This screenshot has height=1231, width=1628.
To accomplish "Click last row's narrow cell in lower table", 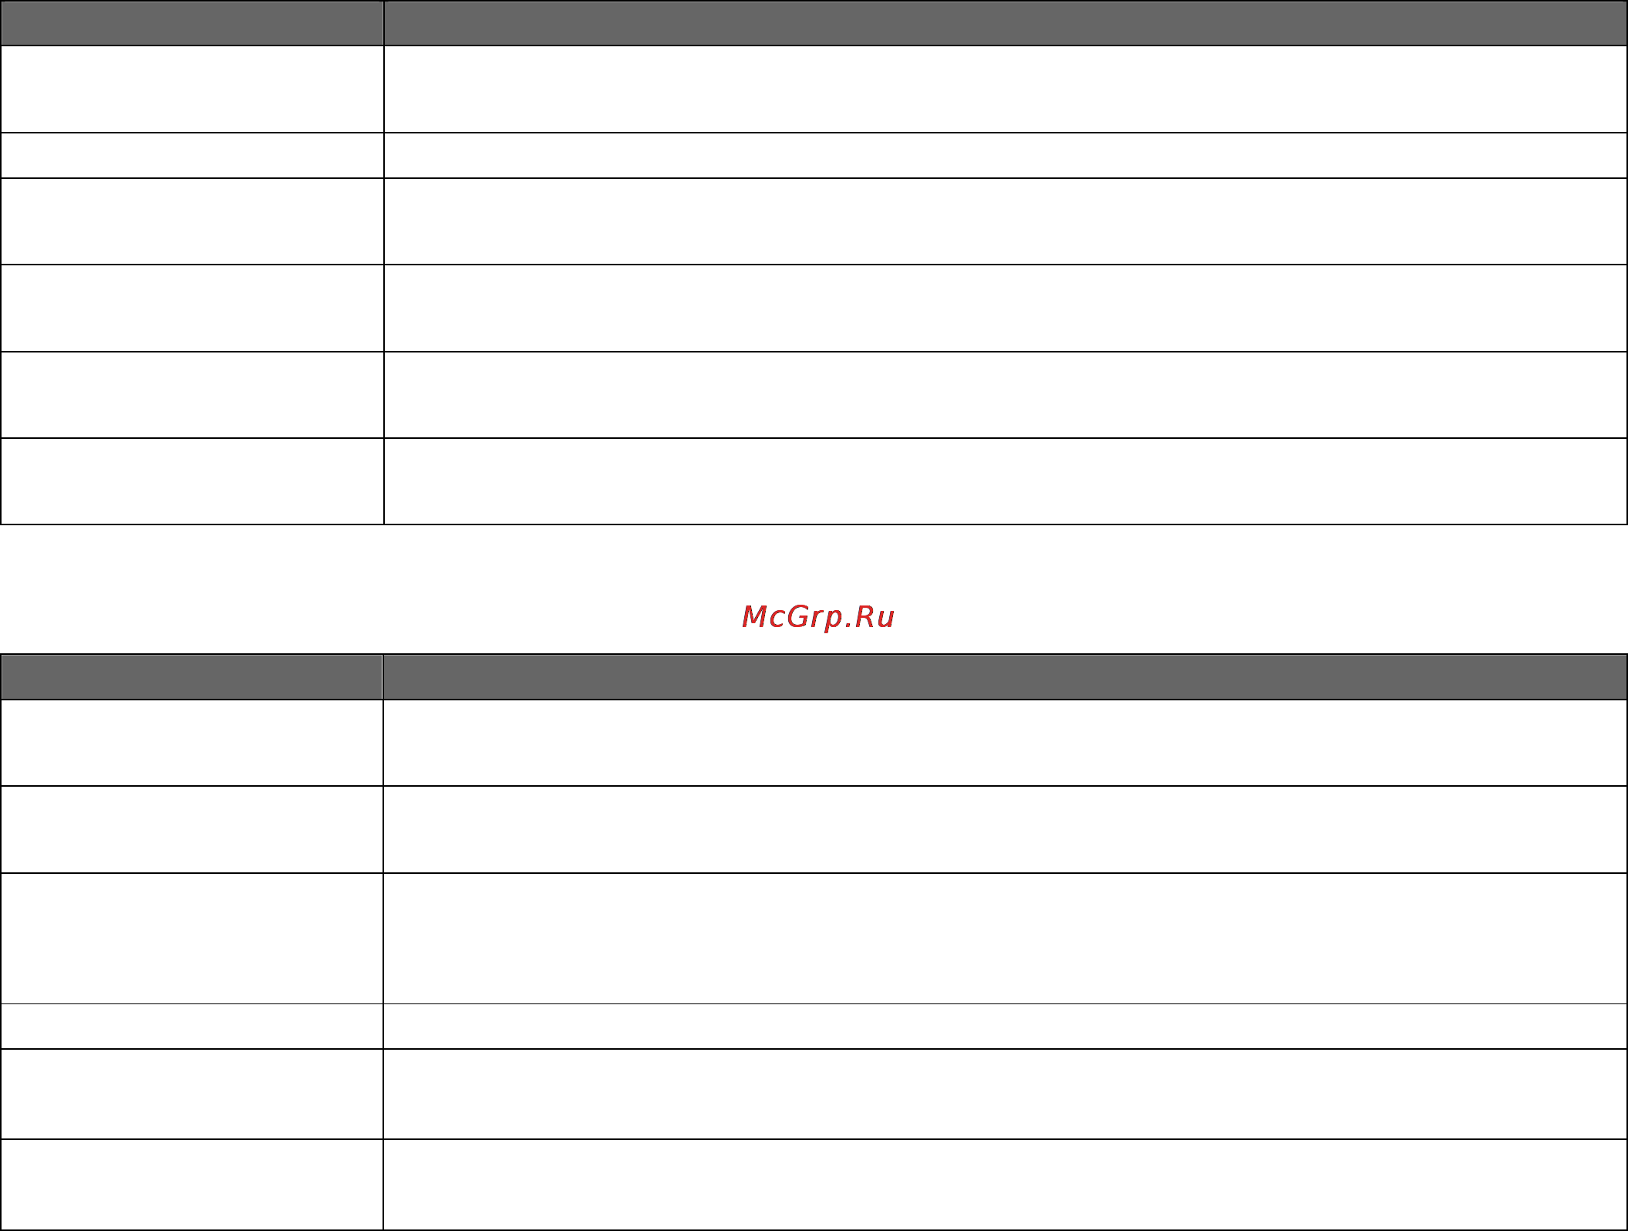I will 191,1185.
